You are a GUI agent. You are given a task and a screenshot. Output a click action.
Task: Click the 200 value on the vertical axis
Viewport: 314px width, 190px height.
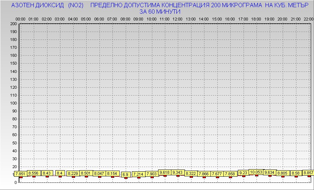pos(14,24)
